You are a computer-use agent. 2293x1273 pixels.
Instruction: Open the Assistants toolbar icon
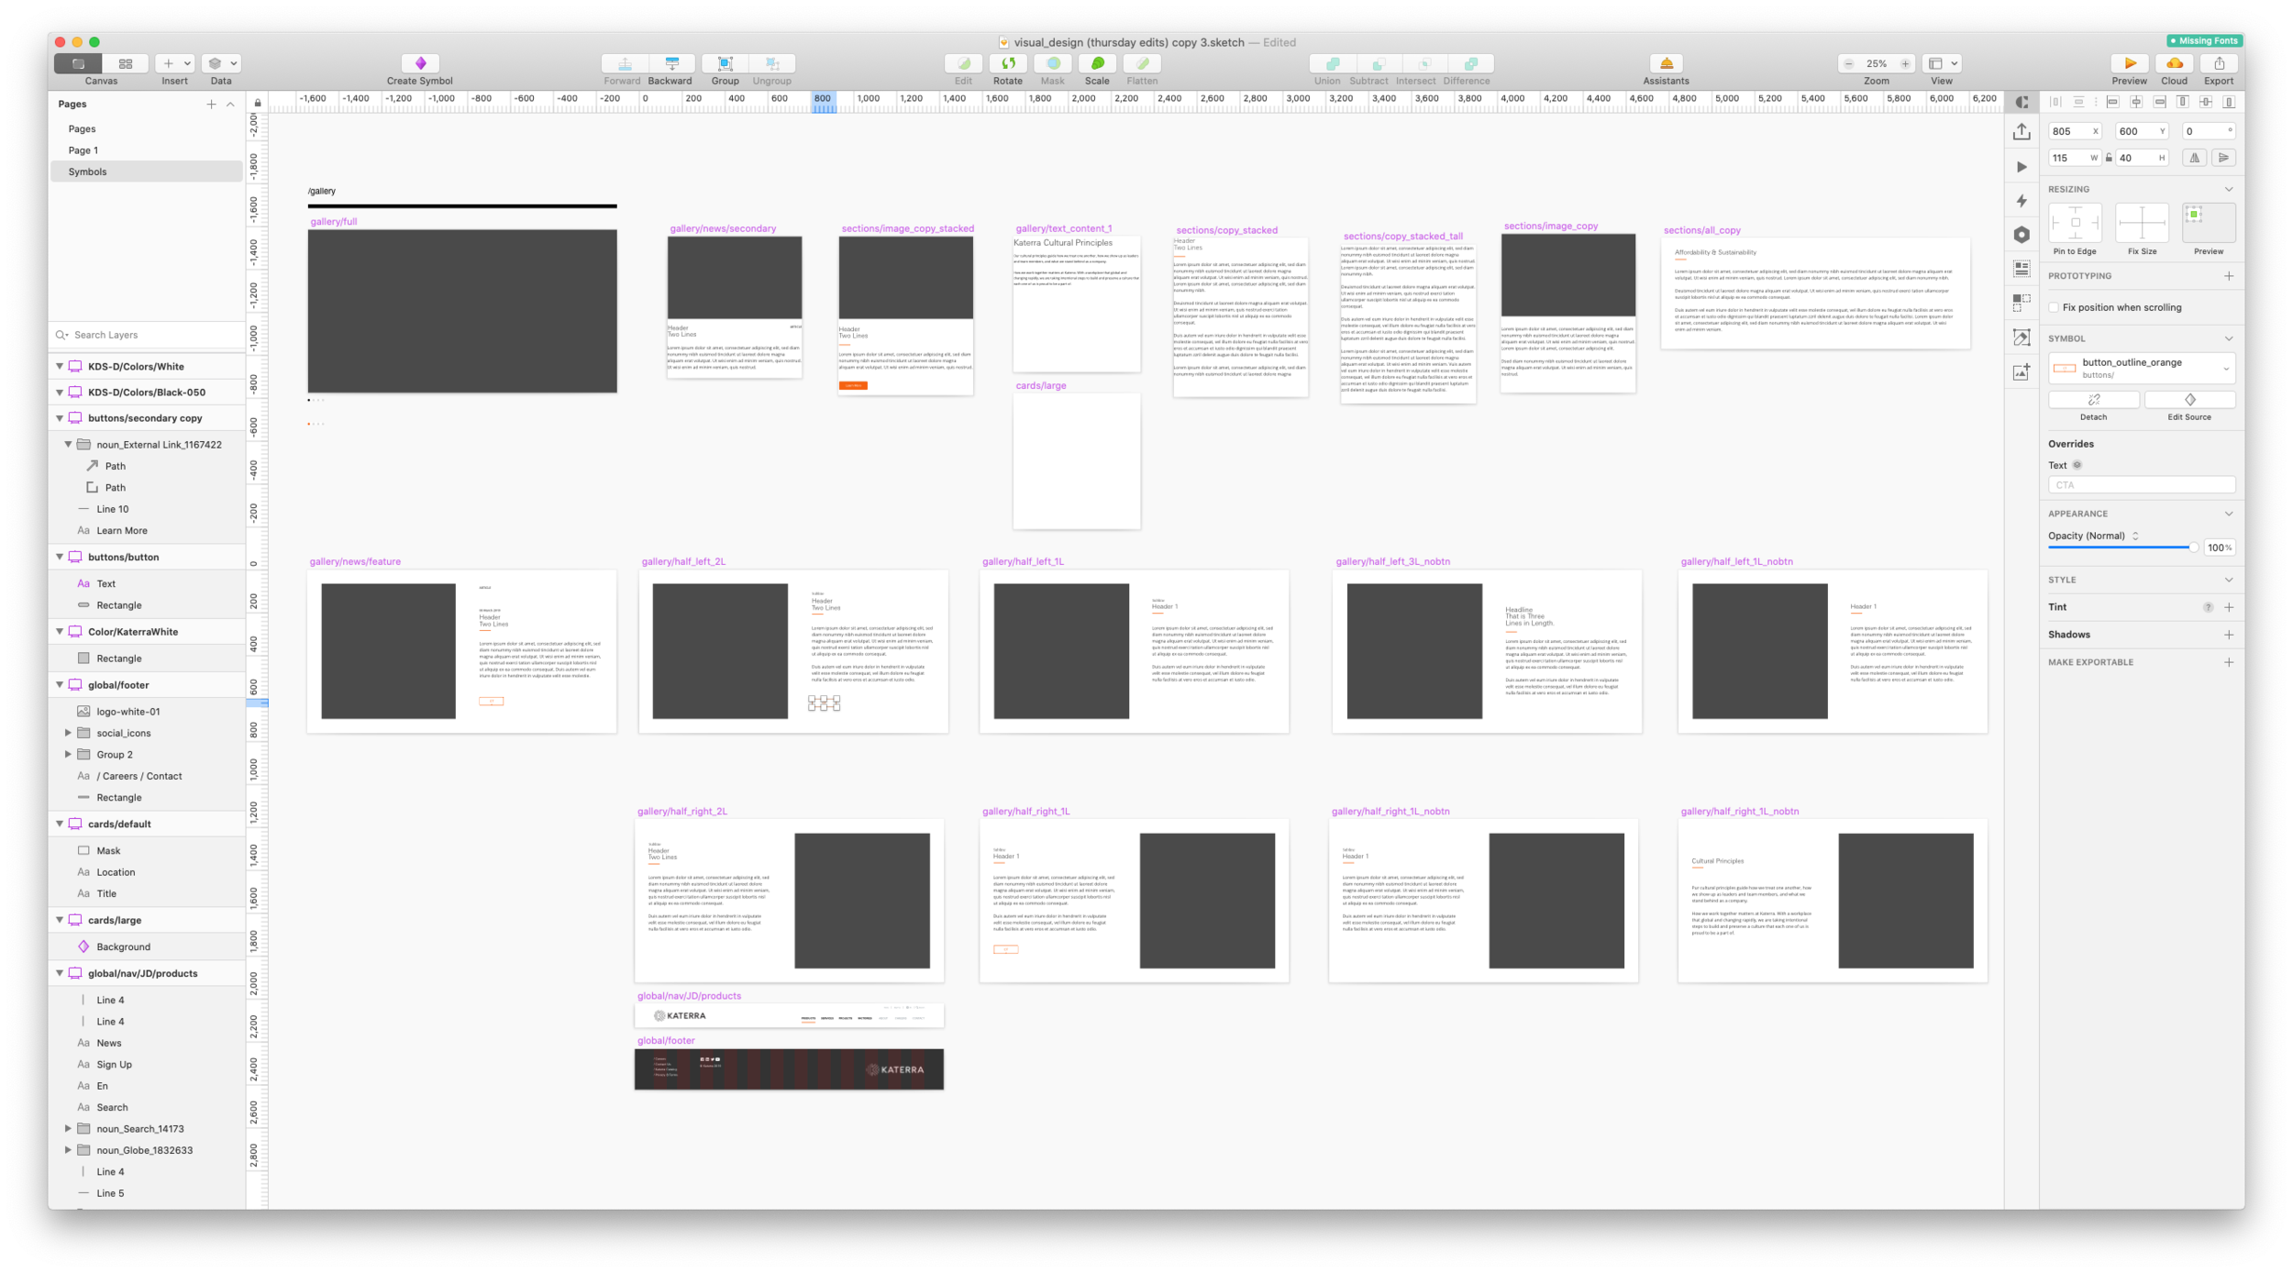tap(1666, 63)
